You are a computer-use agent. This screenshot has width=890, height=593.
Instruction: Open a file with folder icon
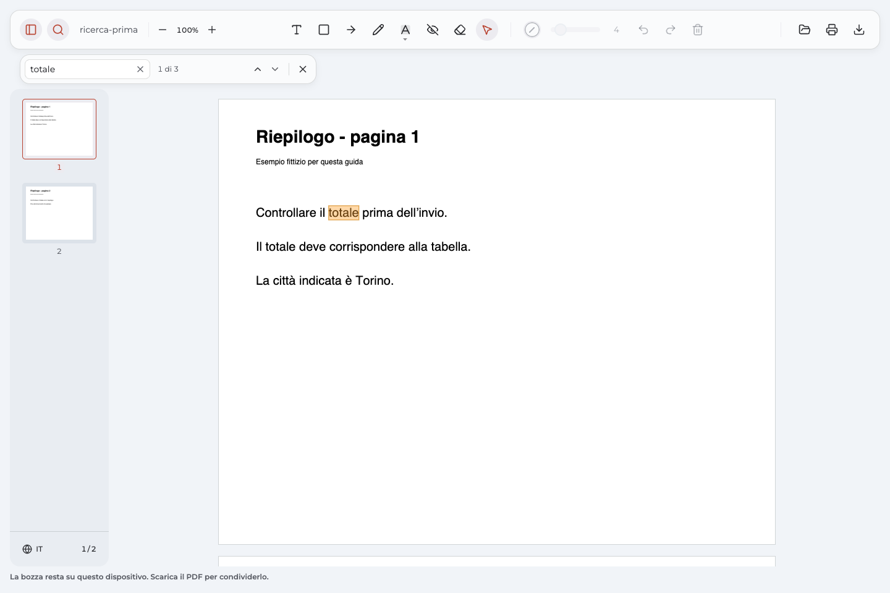pyautogui.click(x=805, y=30)
